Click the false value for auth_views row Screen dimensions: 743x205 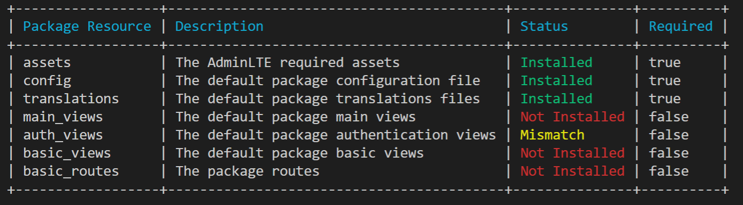point(669,135)
